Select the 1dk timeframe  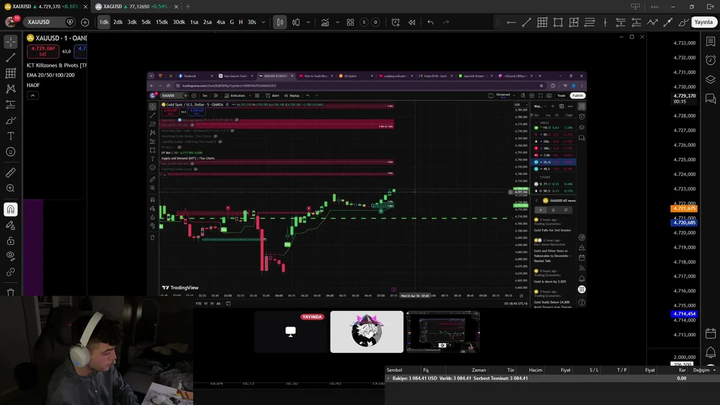(x=104, y=22)
